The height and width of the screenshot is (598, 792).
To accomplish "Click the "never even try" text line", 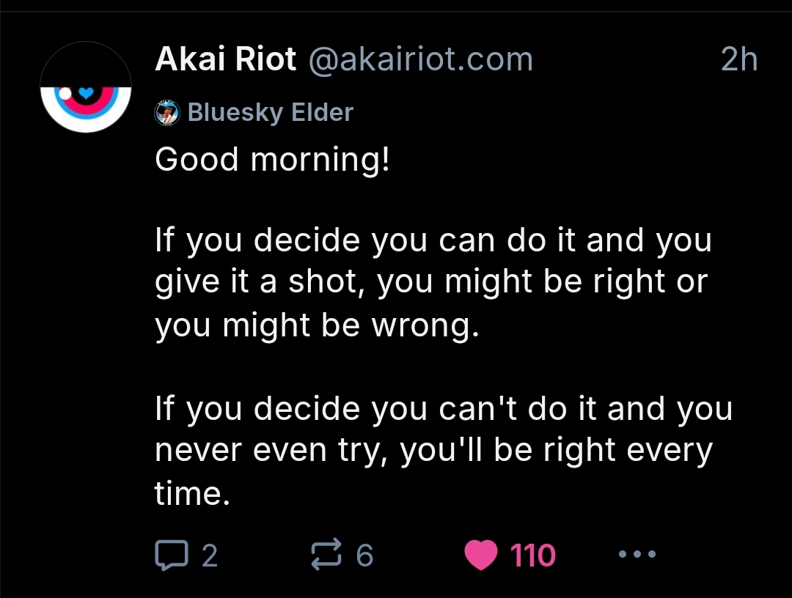I will click(x=433, y=450).
